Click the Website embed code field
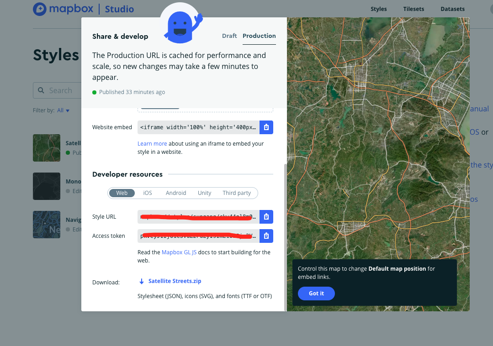Viewport: 493px width, 346px height. tap(198, 127)
